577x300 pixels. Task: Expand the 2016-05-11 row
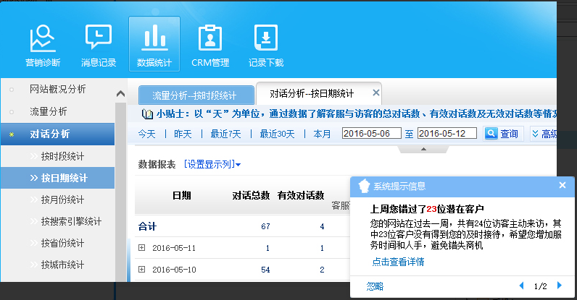142,248
